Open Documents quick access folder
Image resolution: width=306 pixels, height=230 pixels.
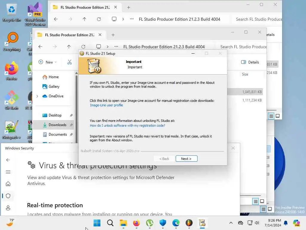[55, 134]
